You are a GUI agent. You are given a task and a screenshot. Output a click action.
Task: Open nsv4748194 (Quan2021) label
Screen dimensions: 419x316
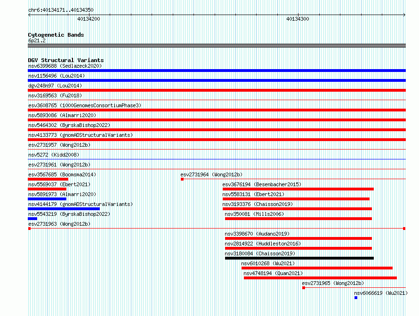[273, 273]
